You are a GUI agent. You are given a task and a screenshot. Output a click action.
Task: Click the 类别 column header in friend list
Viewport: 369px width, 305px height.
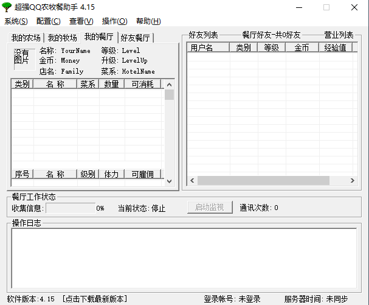(243, 47)
